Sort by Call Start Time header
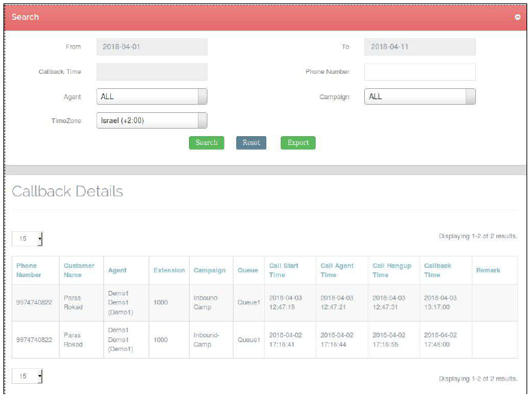This screenshot has height=401, width=532. pos(283,270)
